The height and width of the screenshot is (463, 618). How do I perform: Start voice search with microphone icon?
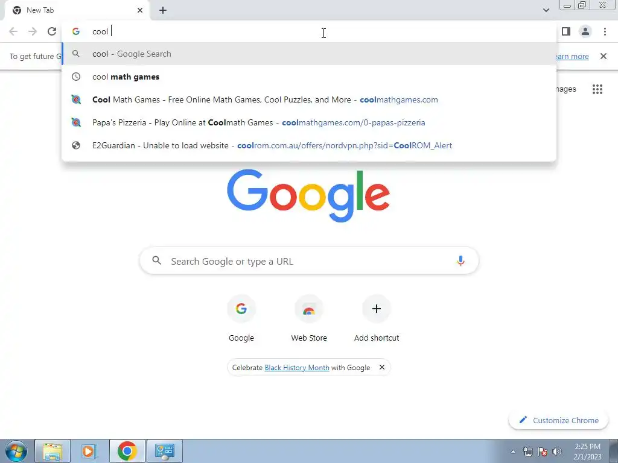[x=460, y=261]
